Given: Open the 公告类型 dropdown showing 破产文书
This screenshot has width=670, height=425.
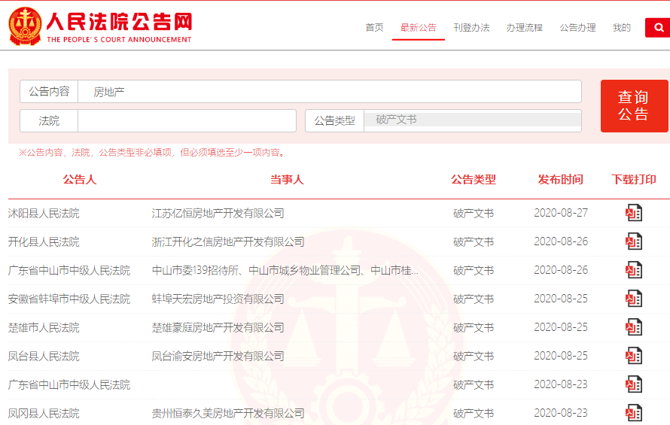Looking at the screenshot, I should click(473, 120).
